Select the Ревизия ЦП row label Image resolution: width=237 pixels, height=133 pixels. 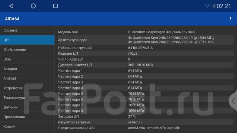pos(68,54)
